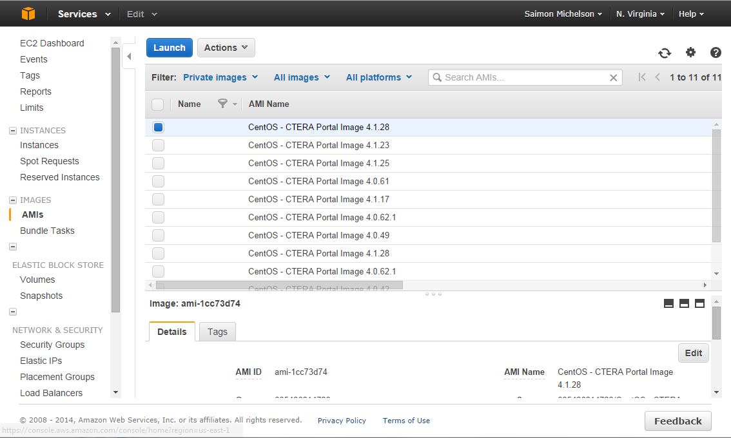Open Spot Requests in sidebar
The height and width of the screenshot is (438, 731).
pos(50,161)
